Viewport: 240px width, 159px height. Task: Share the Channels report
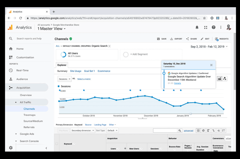pyautogui.click(x=191, y=39)
